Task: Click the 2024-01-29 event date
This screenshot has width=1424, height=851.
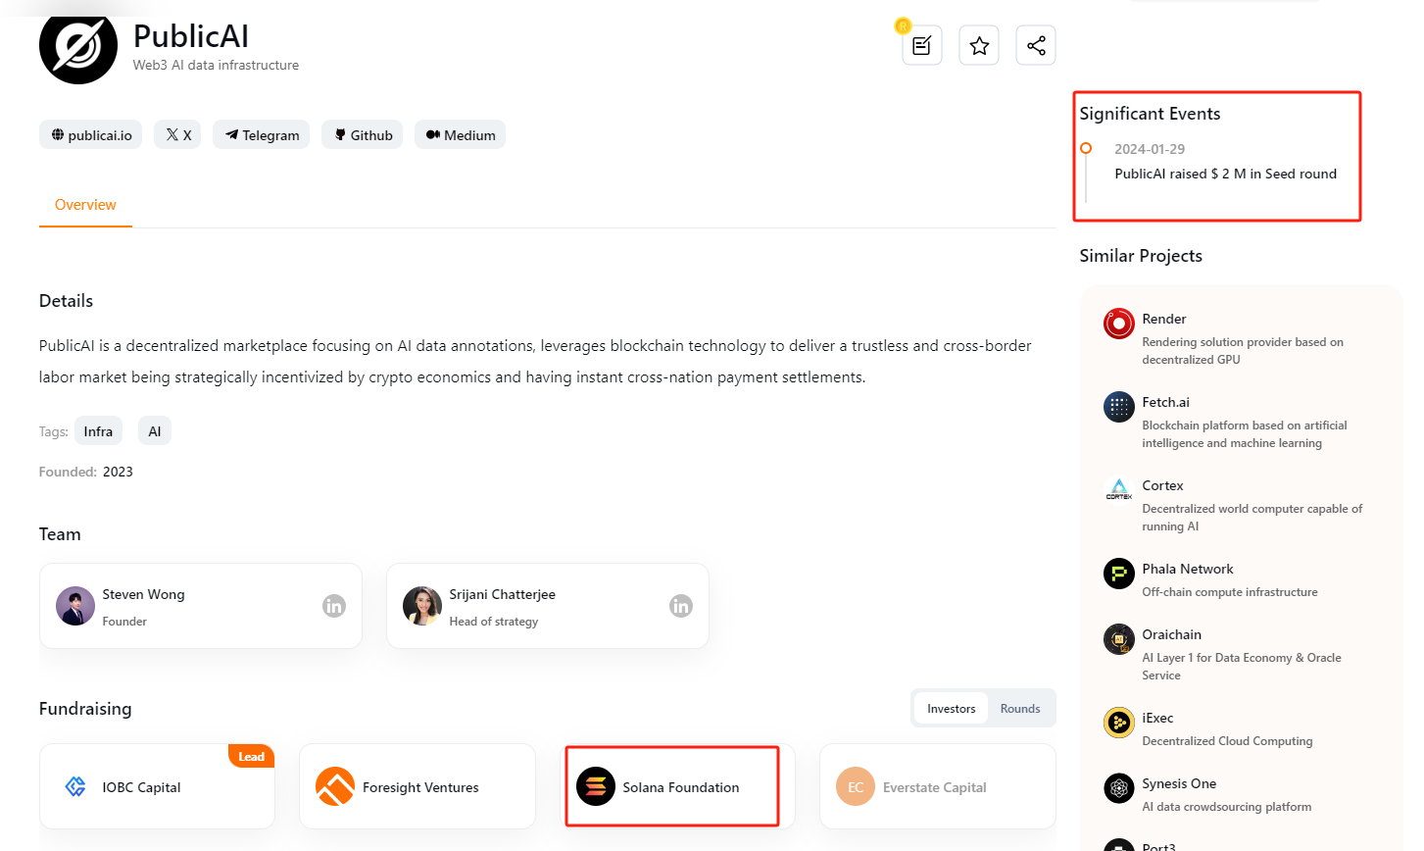Action: (1150, 149)
